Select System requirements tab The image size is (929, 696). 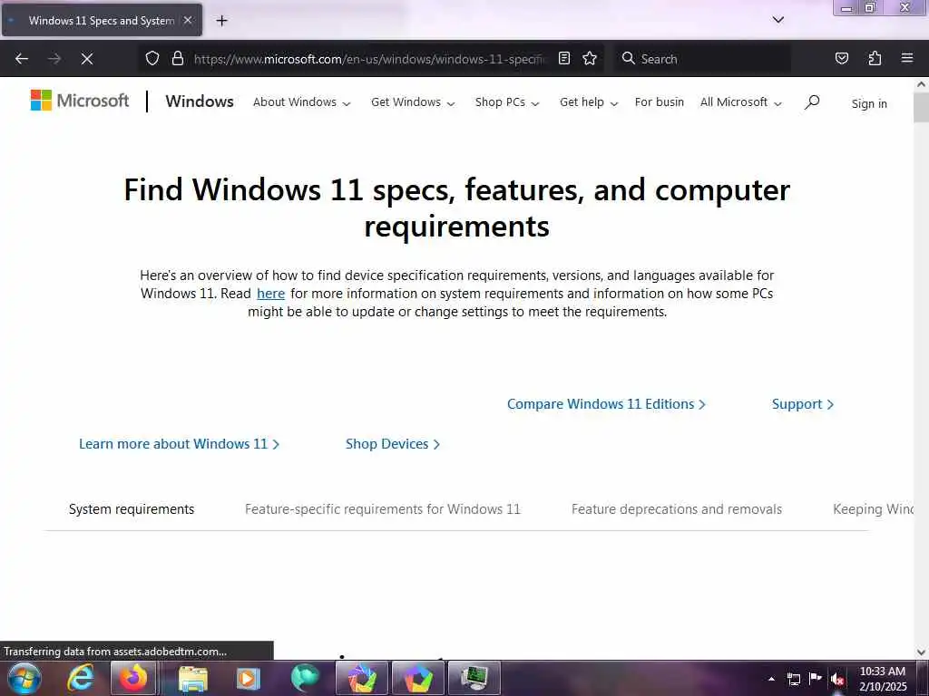point(132,509)
